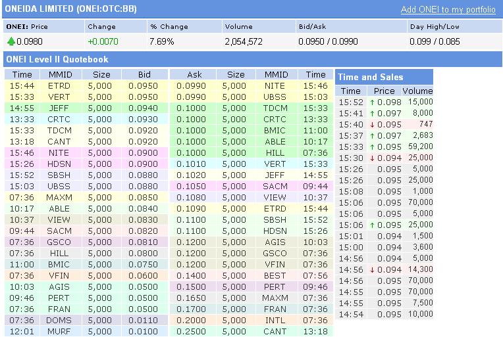The image size is (503, 337).
Task: Click the red down arrow beside the 14,300 volume trade
Action: click(372, 270)
